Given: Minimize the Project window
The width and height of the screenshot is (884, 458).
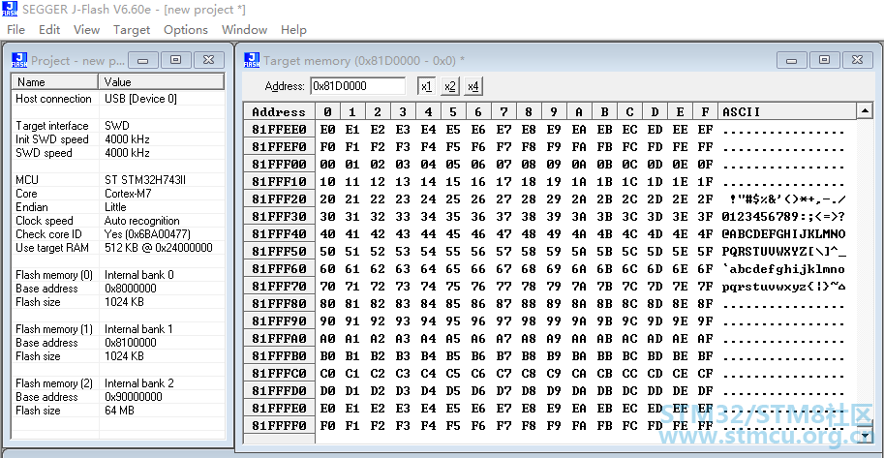Looking at the screenshot, I should tap(143, 60).
